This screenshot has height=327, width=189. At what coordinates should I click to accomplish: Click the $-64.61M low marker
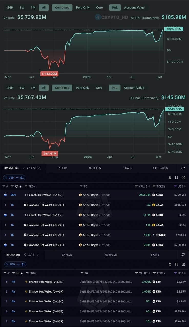[x=50, y=154]
